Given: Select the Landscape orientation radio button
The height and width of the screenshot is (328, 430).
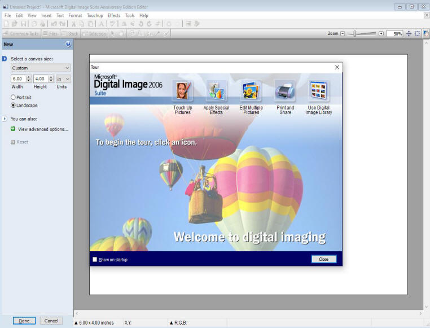Looking at the screenshot, I should pyautogui.click(x=13, y=105).
